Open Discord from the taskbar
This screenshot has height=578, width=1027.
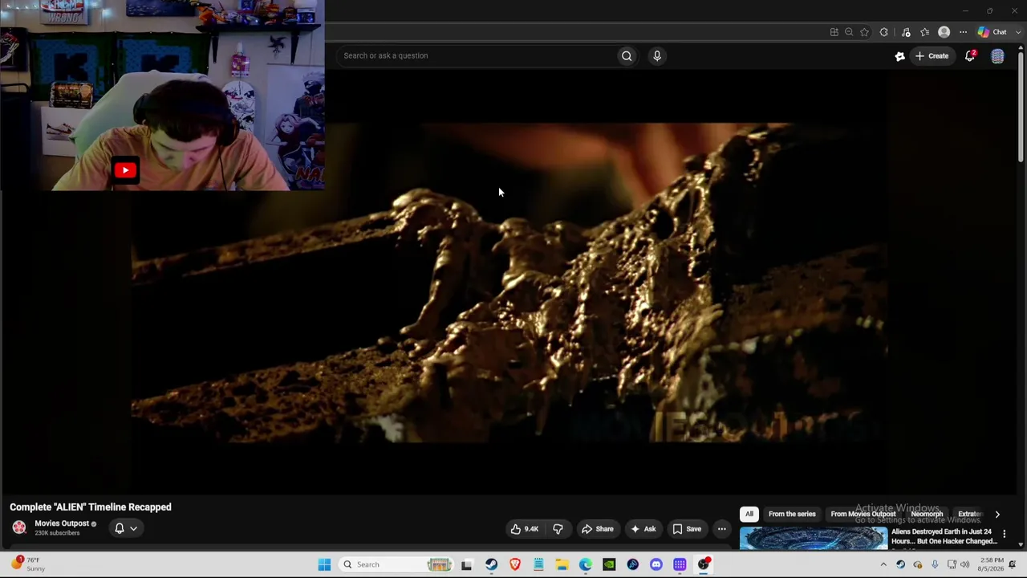(x=656, y=564)
